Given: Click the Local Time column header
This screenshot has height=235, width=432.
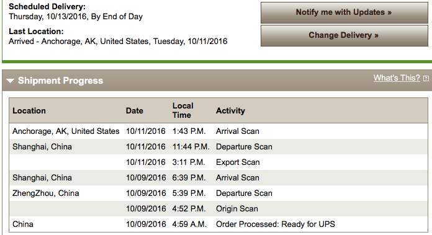Looking at the screenshot, I should click(183, 110).
